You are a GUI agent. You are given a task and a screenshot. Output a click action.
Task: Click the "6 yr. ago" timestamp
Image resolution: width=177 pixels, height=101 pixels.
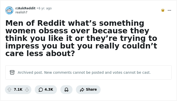45,8
